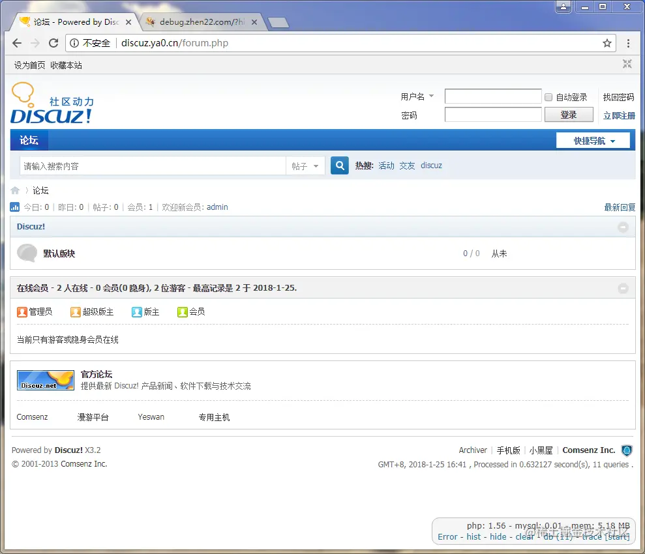Open the Chrome three-dot menu
645x554 pixels.
tap(628, 43)
